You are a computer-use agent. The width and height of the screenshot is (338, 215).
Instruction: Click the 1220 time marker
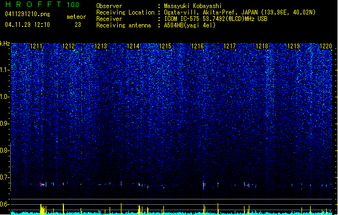(x=326, y=46)
